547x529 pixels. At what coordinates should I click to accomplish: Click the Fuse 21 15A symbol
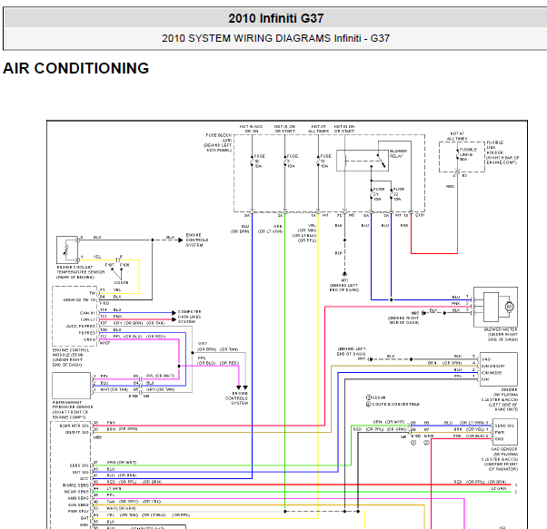372,194
